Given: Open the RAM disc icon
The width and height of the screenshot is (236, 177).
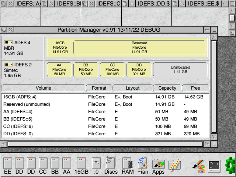Looking at the screenshot, I should [x=128, y=166].
